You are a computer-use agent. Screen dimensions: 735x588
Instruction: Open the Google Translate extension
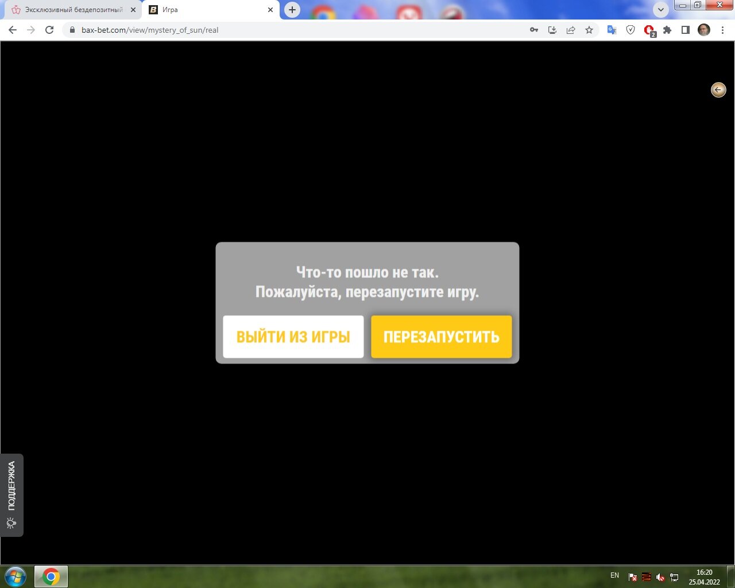612,30
